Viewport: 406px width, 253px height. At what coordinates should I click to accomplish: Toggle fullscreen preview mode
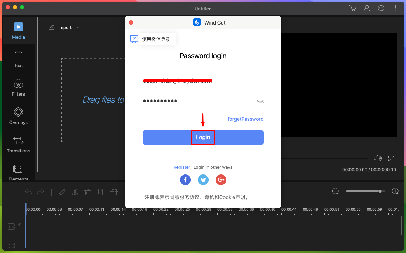(x=391, y=158)
